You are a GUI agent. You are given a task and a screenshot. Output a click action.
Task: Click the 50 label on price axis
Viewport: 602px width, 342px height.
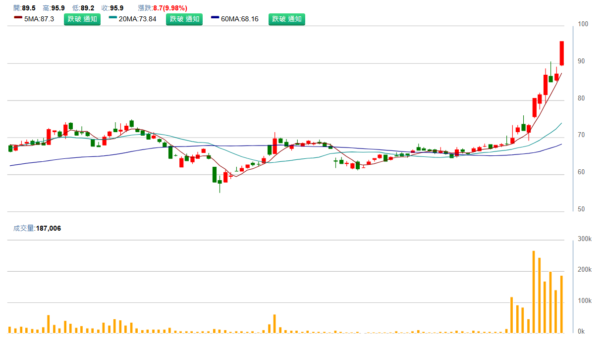pyautogui.click(x=580, y=209)
